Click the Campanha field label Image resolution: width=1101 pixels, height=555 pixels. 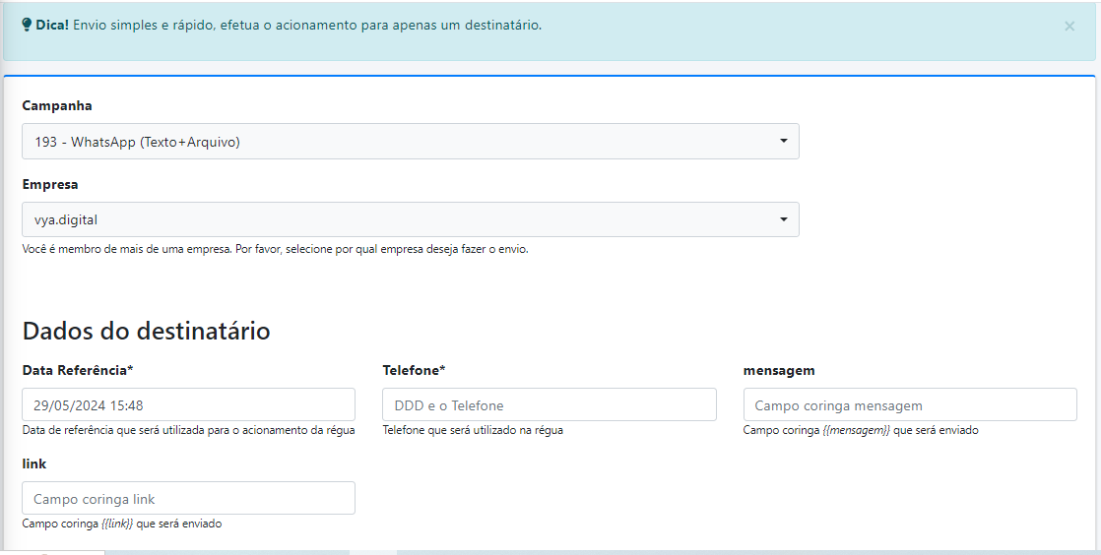point(57,105)
